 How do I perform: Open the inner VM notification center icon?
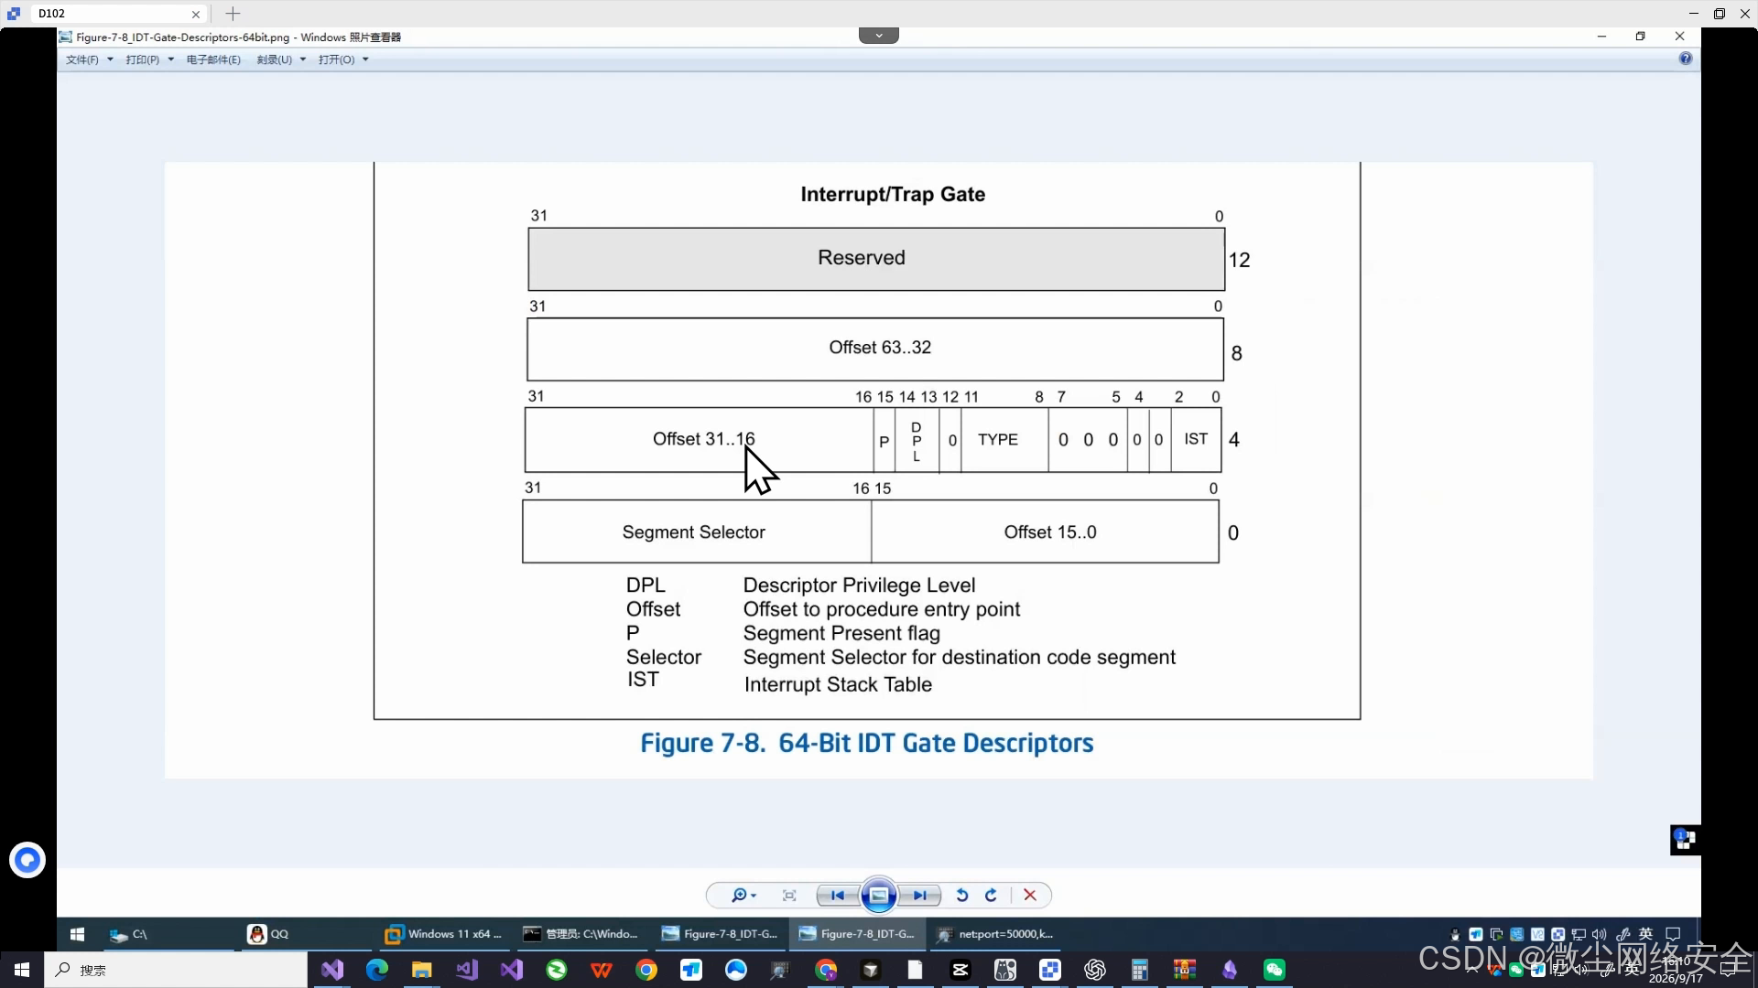click(x=1673, y=934)
